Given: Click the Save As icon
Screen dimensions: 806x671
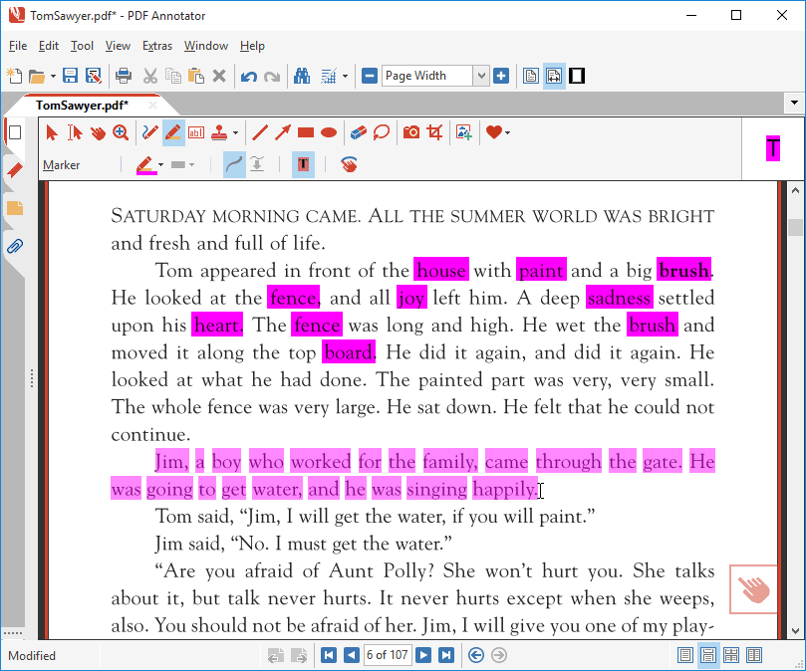Looking at the screenshot, I should coord(93,76).
